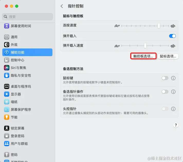183x162 pixels.
Task: Click the 显示器 sun icon
Action: coord(7,94)
